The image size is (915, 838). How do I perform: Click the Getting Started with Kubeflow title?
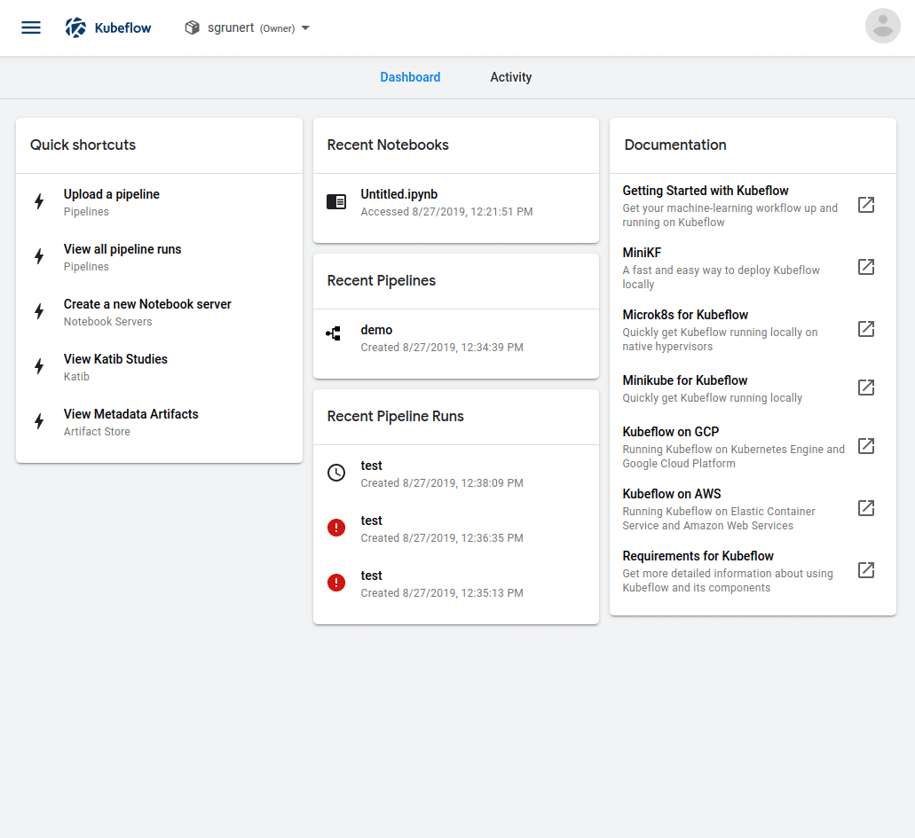click(705, 191)
